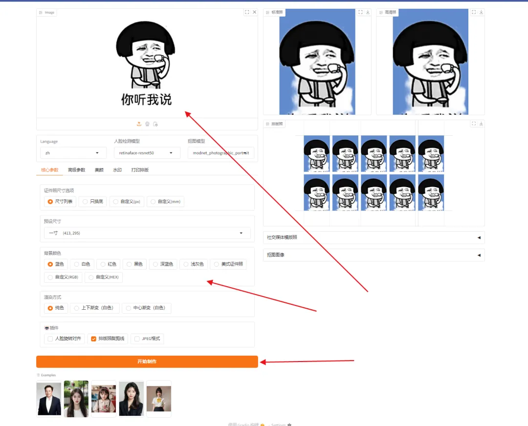This screenshot has height=426, width=528.
Task: Click the webcam capture icon below the input image
Action: [x=147, y=124]
